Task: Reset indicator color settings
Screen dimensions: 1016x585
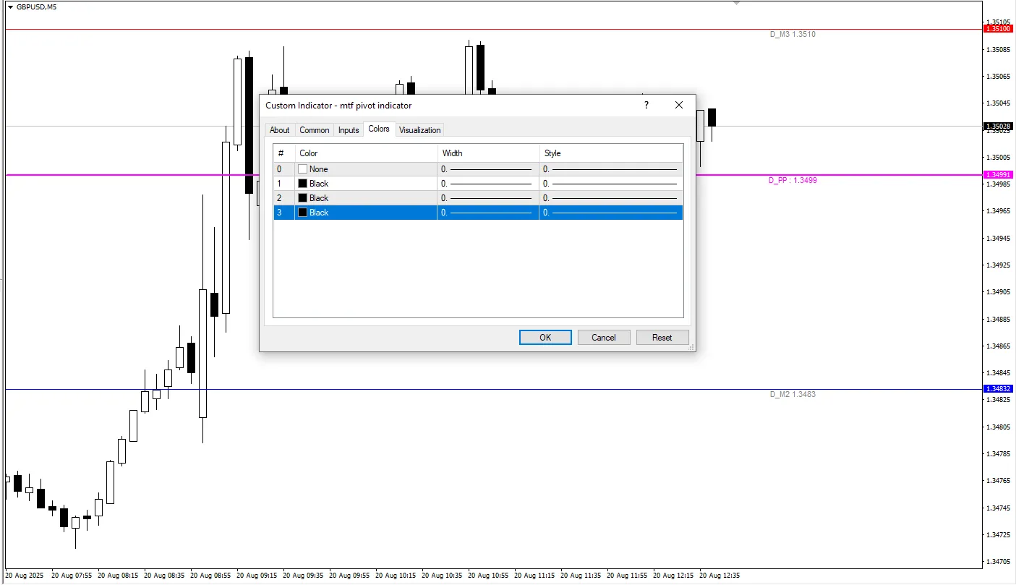Action: tap(662, 338)
